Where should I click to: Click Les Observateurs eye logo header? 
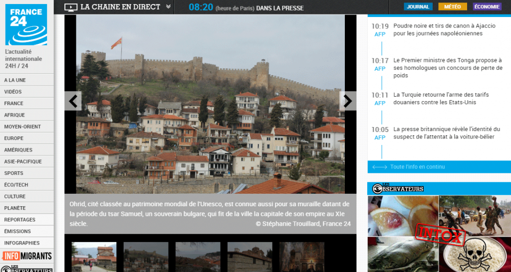point(398,189)
